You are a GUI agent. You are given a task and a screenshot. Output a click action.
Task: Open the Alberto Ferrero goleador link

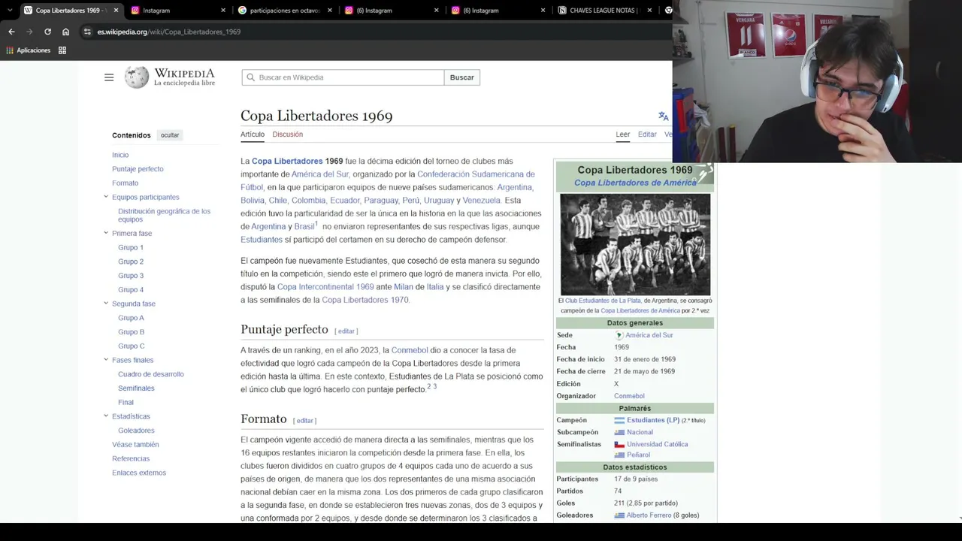[649, 515]
